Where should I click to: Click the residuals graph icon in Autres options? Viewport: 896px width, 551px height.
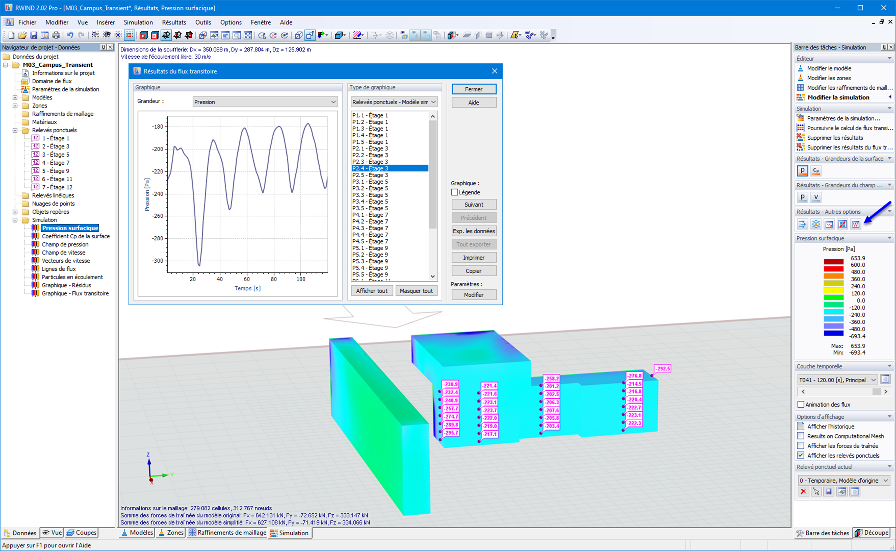click(x=829, y=224)
